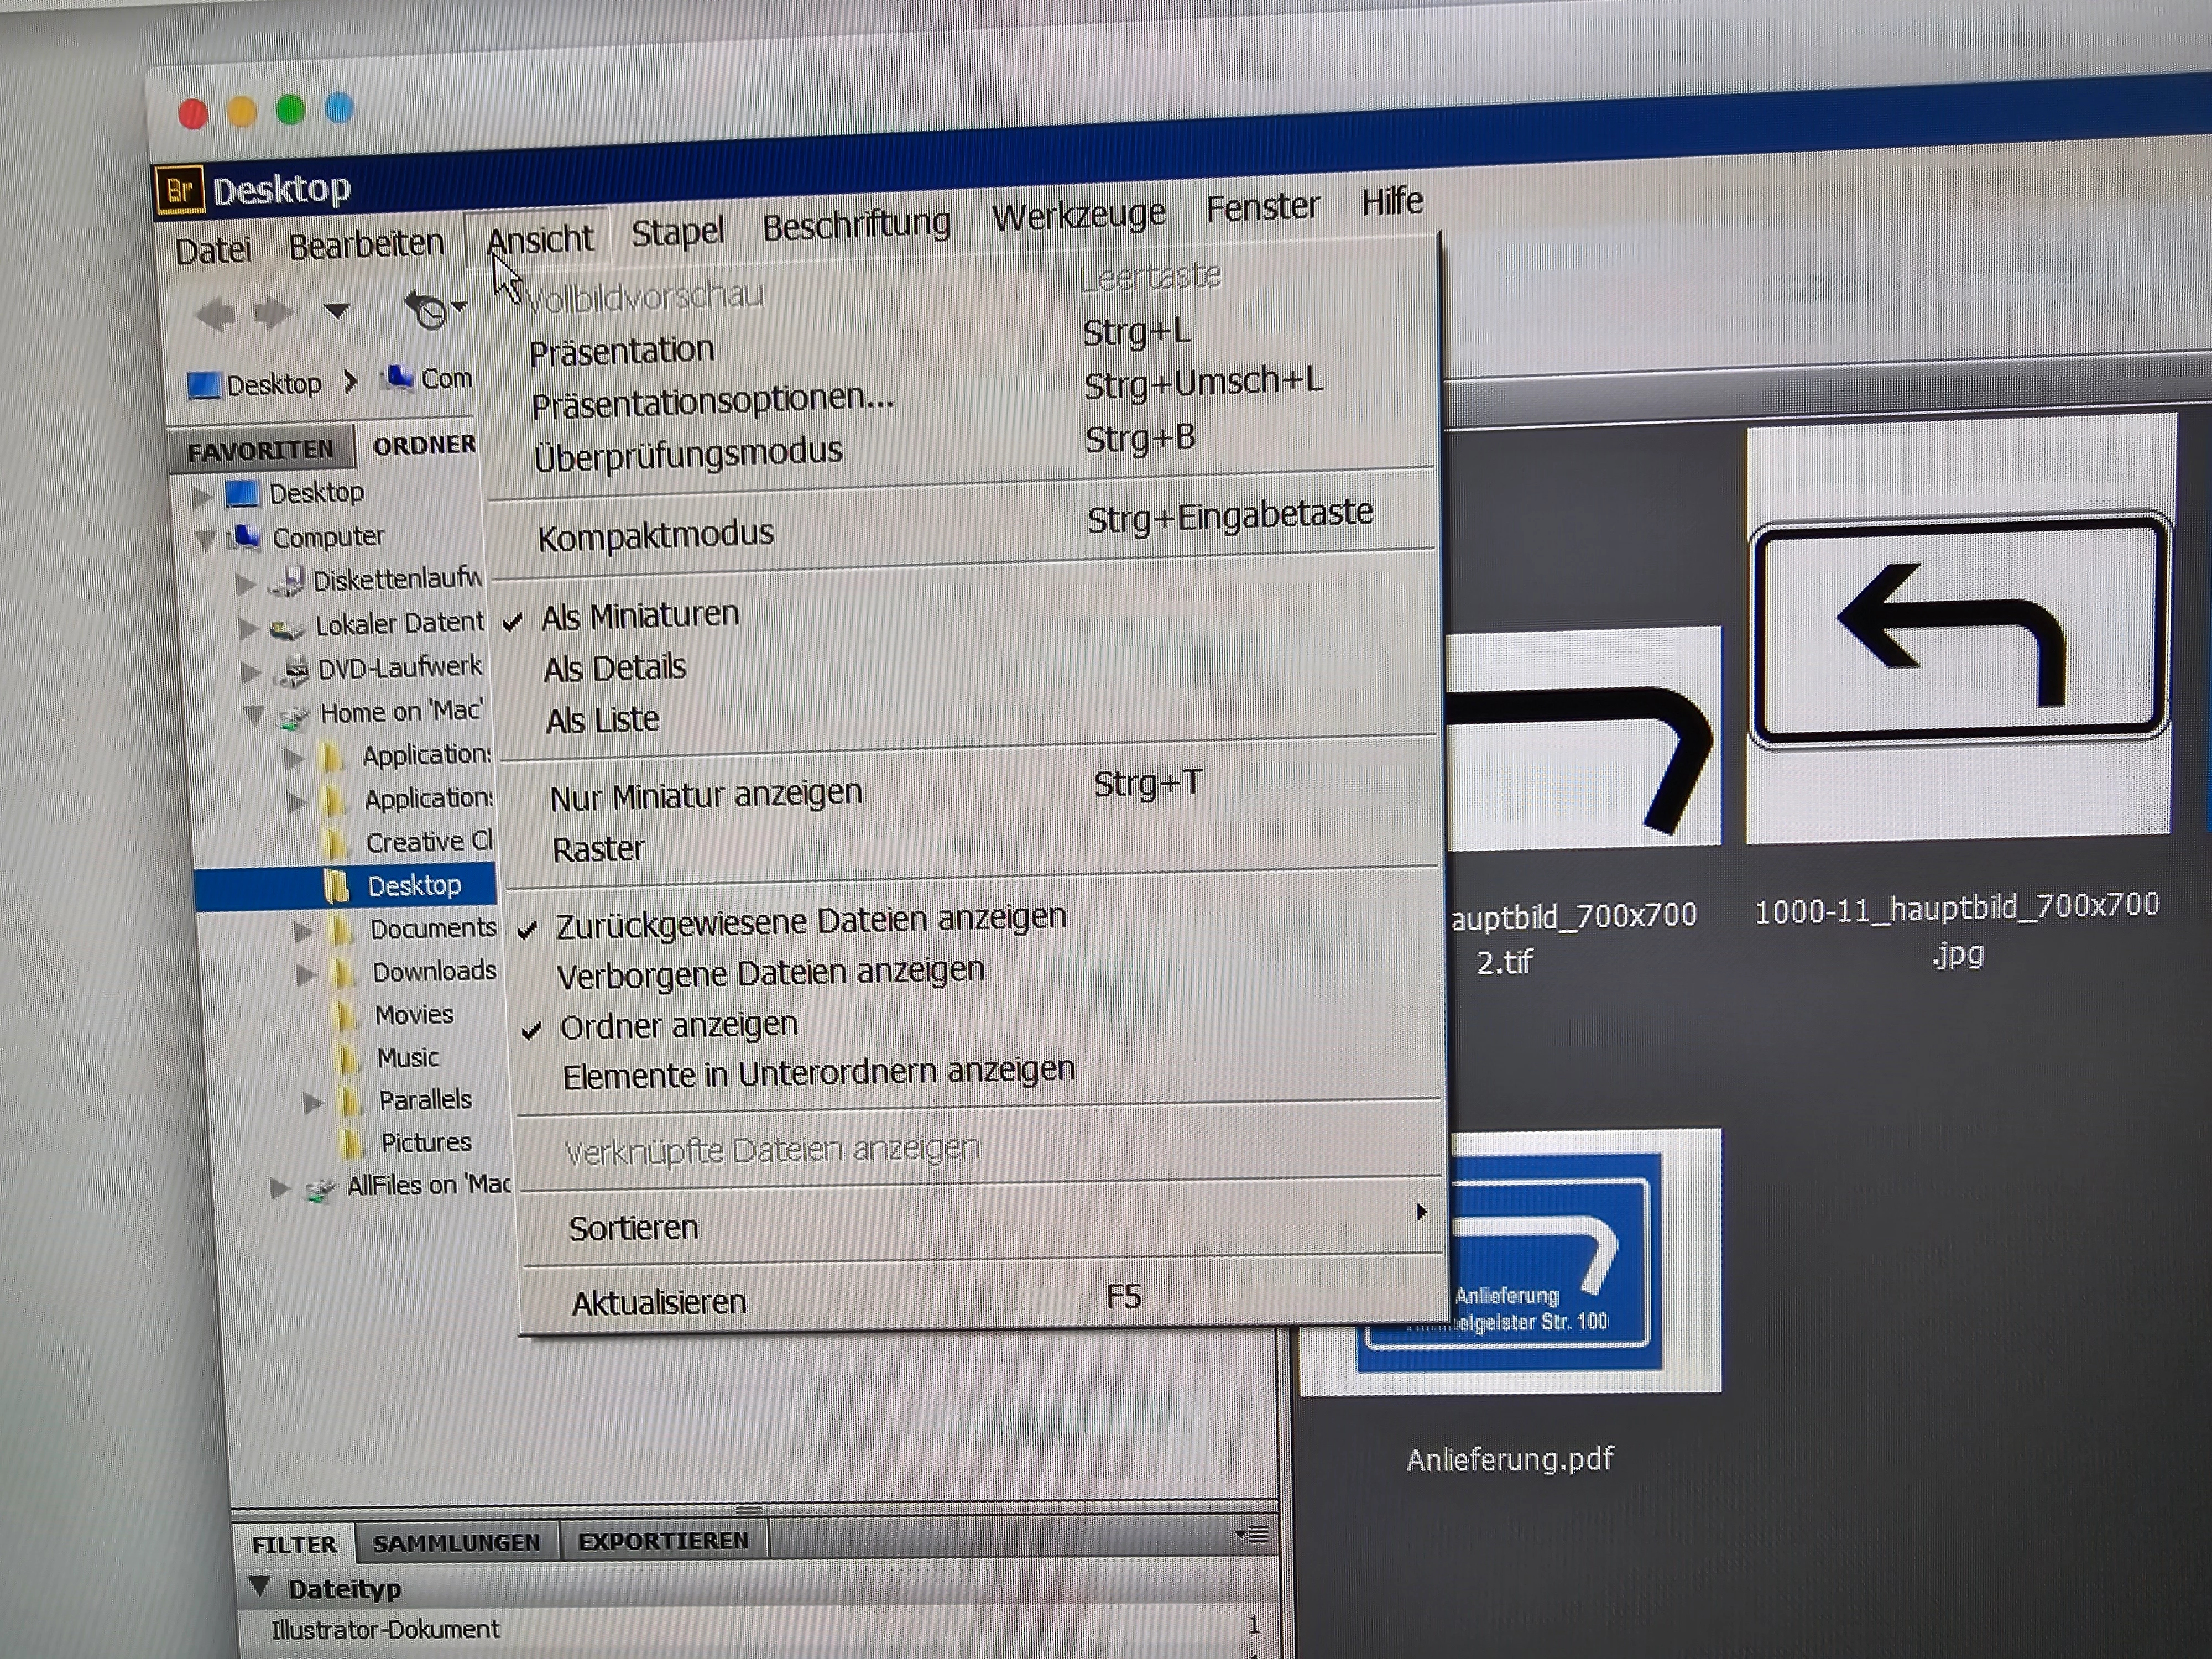The image size is (2212, 1659).
Task: Click the blue Desktop folder icon in tree
Action: (242, 493)
